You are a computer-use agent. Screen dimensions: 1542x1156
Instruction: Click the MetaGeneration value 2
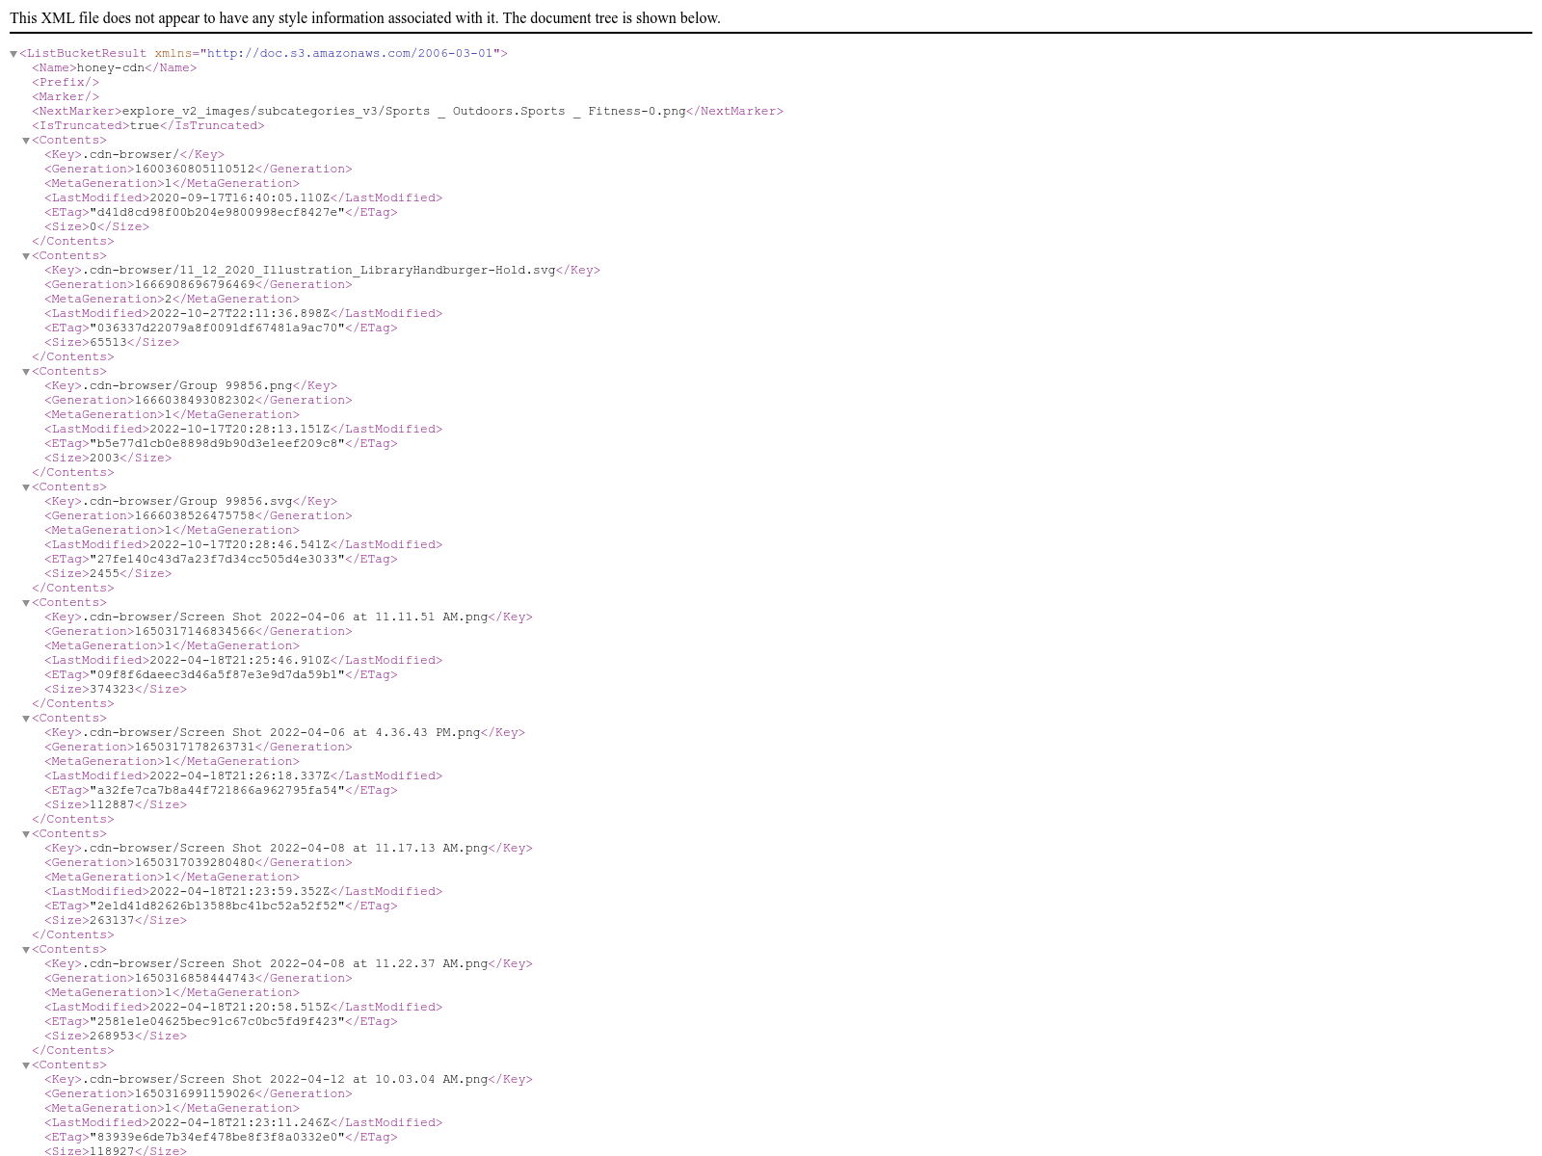168,299
